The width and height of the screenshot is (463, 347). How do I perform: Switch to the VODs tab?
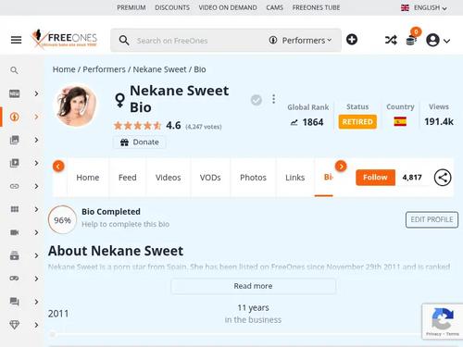[x=210, y=178]
